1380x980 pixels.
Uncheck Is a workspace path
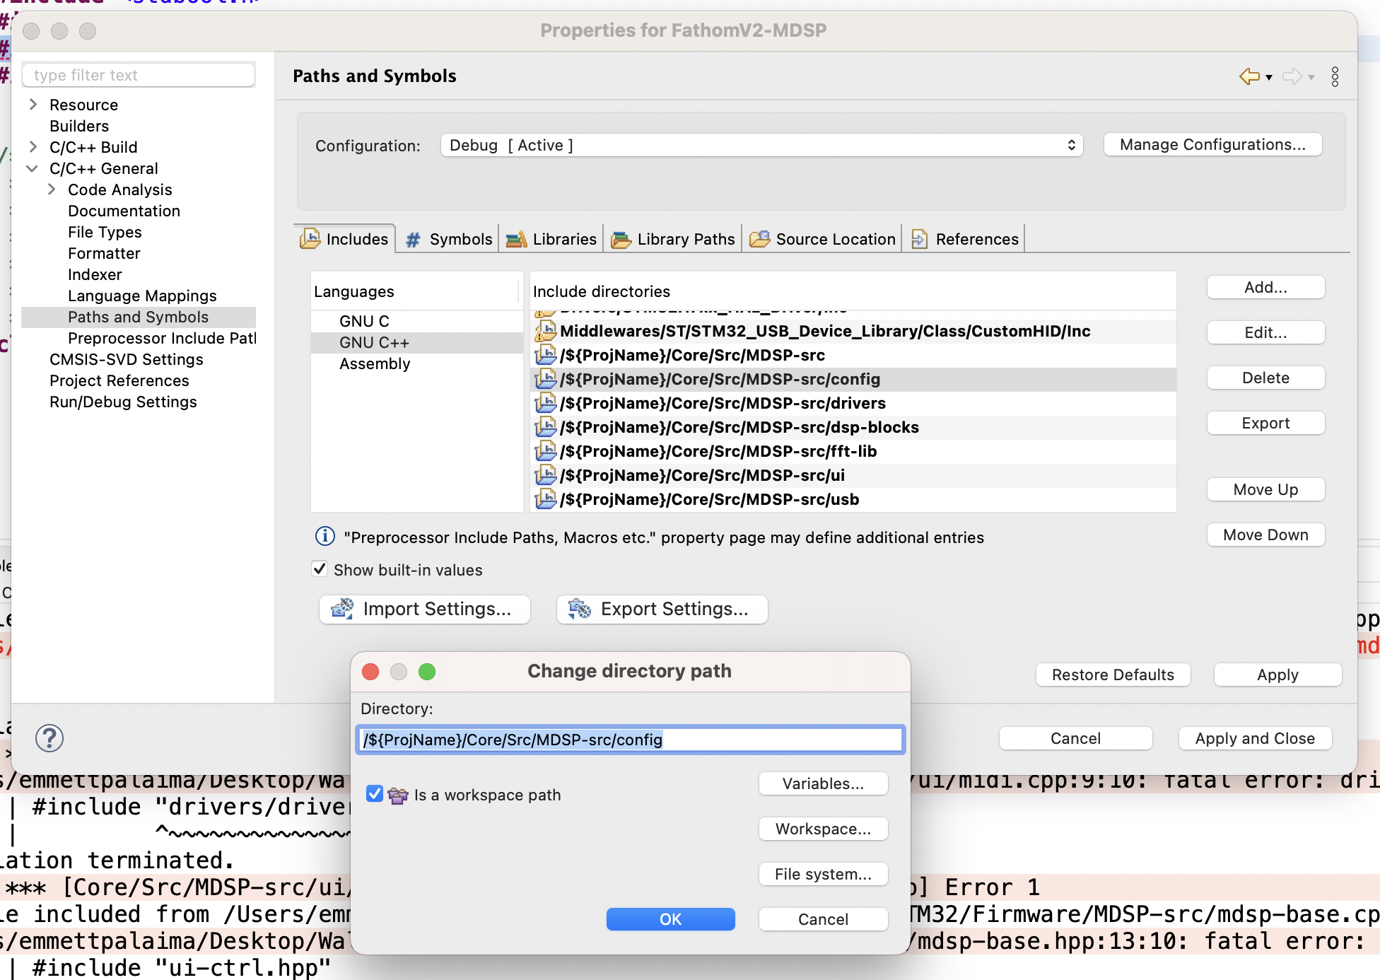[374, 794]
